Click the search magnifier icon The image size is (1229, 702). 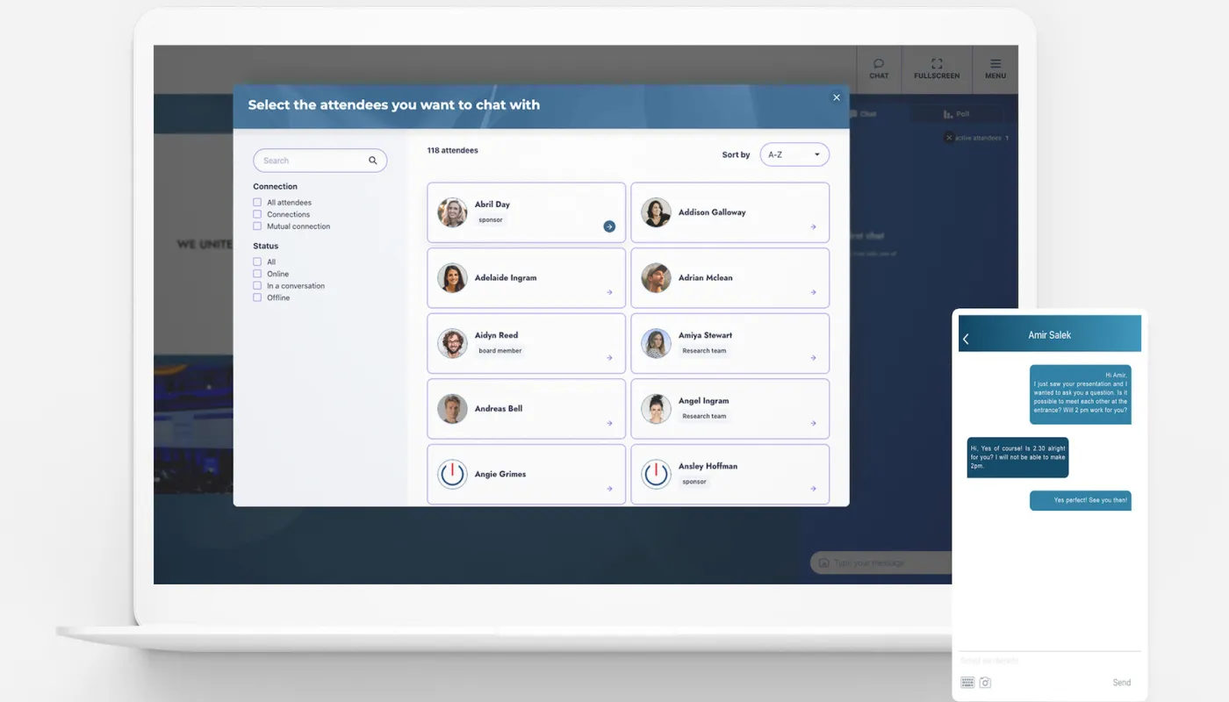click(x=373, y=161)
